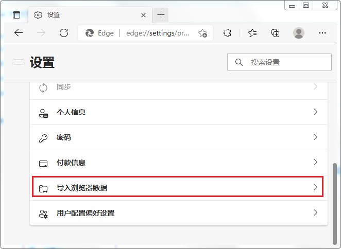Open the vertical tabs panel icon
Viewport: 341px width, 249px height.
coord(16,15)
